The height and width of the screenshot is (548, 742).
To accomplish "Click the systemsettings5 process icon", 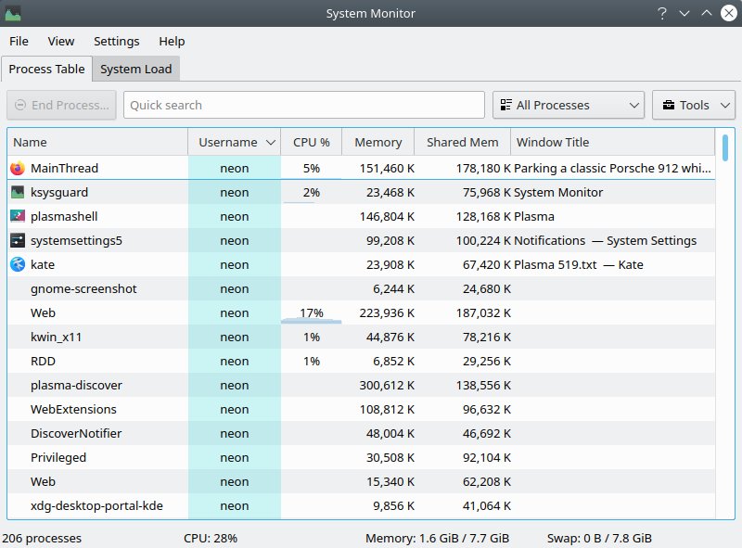I will point(18,241).
